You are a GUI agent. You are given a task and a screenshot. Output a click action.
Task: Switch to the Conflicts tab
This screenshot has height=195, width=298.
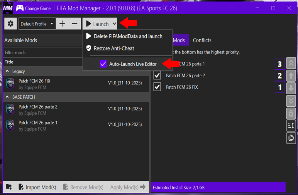[x=202, y=40]
